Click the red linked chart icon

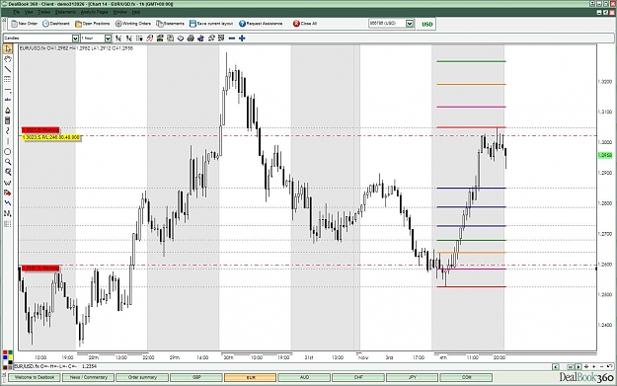[149, 39]
